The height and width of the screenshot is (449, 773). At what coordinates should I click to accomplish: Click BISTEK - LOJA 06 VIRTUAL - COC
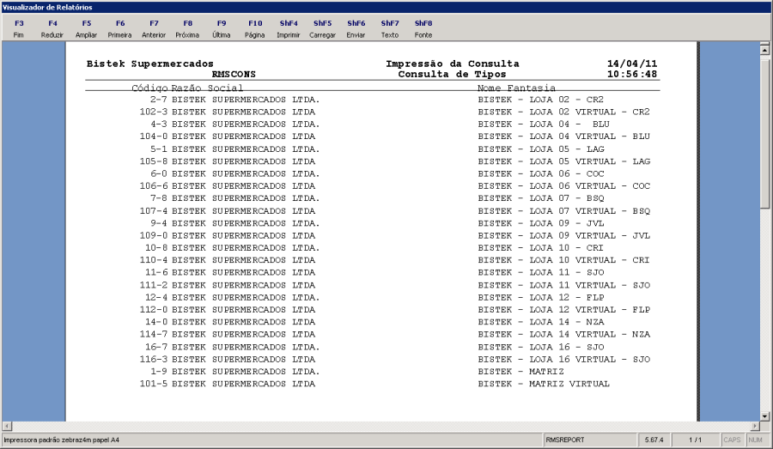point(564,185)
